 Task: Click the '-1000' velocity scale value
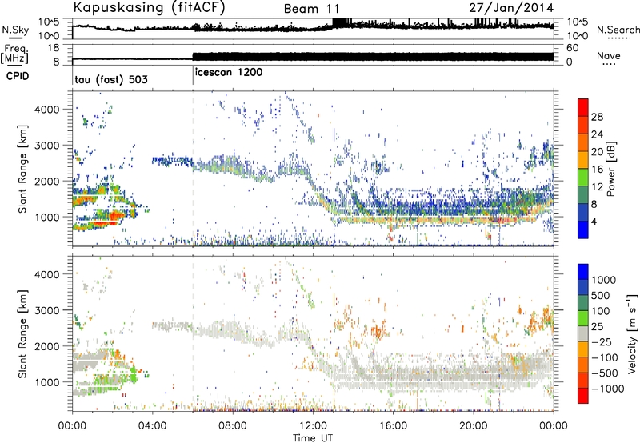607,389
